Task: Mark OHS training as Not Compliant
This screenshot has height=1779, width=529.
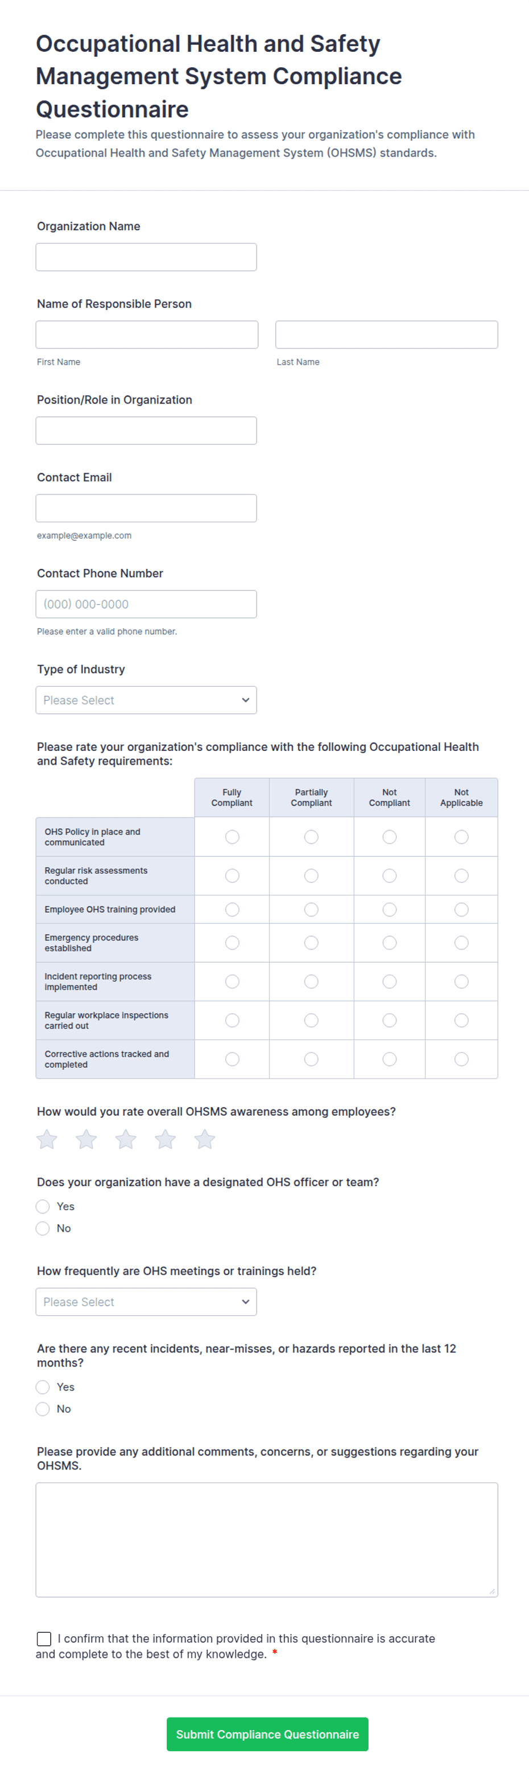Action: (390, 909)
